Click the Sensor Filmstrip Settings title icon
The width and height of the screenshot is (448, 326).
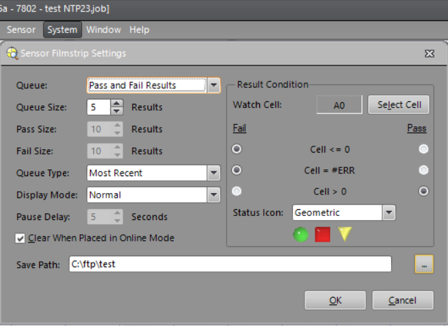[12, 53]
